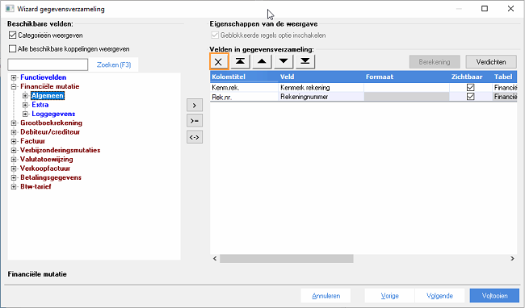Expand the Algemeen subnode
Viewport: 525px width, 308px height.
(25, 96)
